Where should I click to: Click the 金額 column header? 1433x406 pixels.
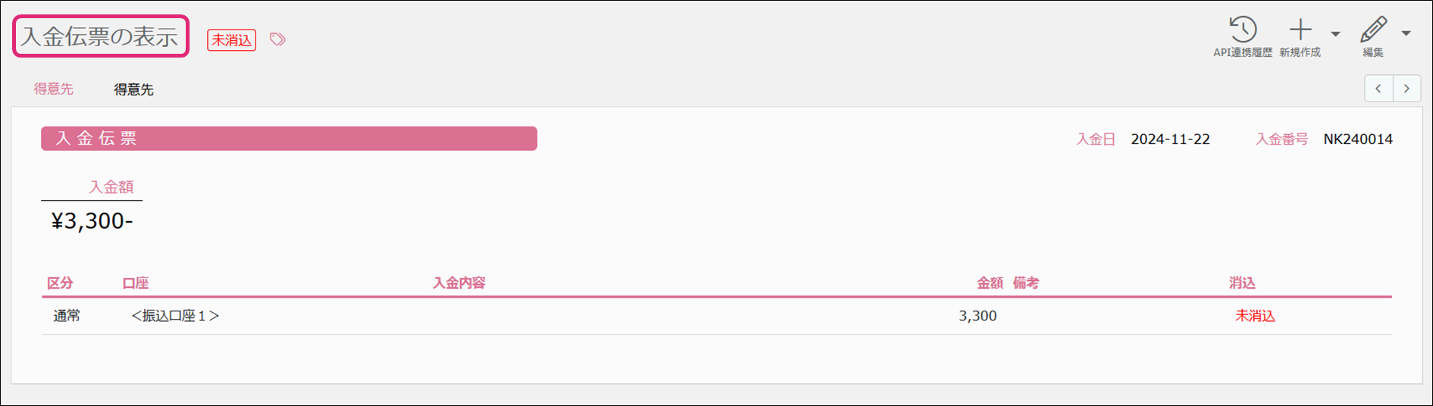tap(989, 283)
